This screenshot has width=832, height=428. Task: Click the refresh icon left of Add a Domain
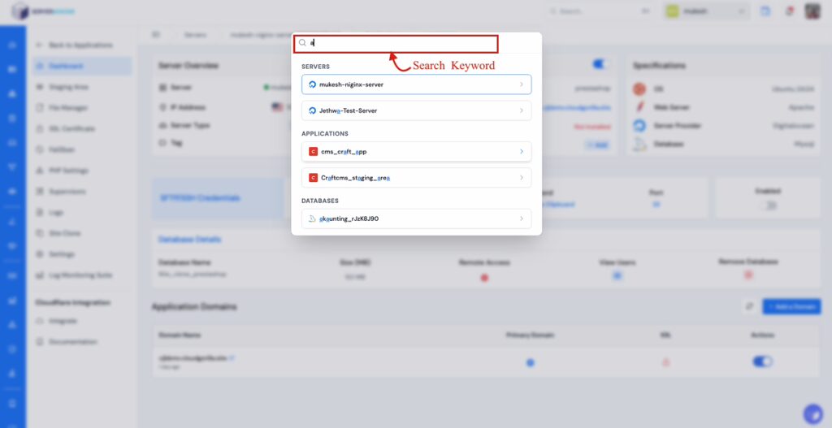749,306
